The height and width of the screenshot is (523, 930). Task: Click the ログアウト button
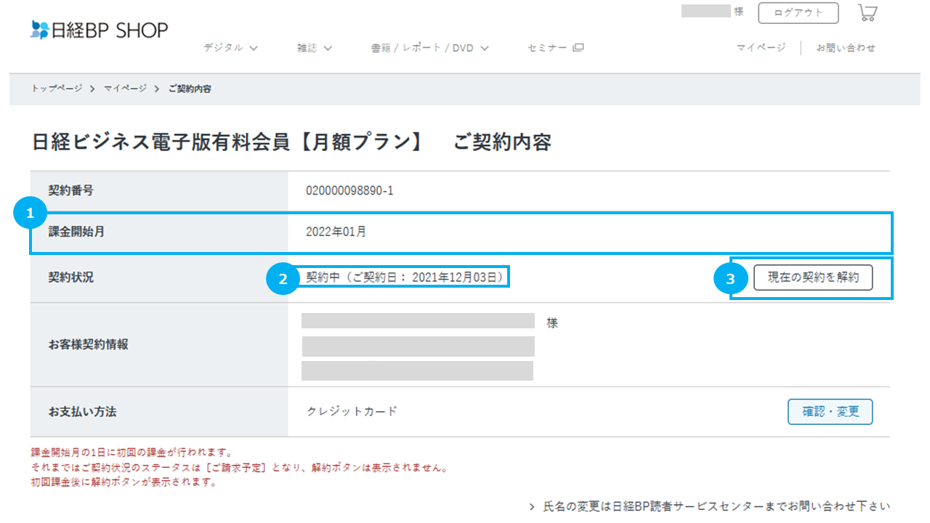point(798,12)
